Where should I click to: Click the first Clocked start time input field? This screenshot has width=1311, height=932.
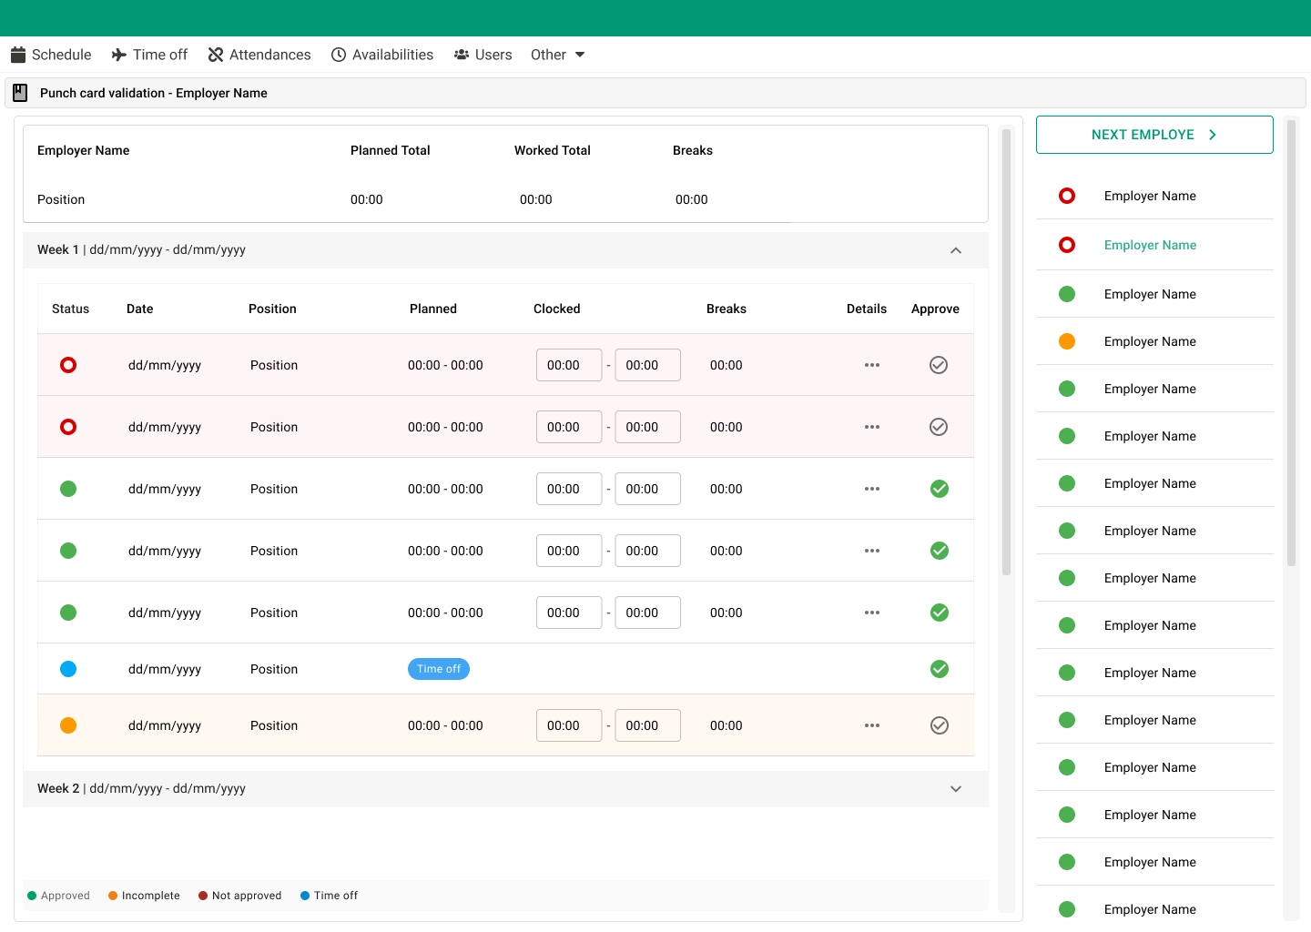click(568, 365)
